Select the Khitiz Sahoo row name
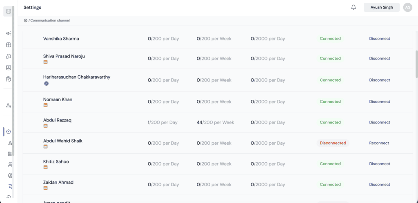The width and height of the screenshot is (418, 203). click(x=56, y=161)
